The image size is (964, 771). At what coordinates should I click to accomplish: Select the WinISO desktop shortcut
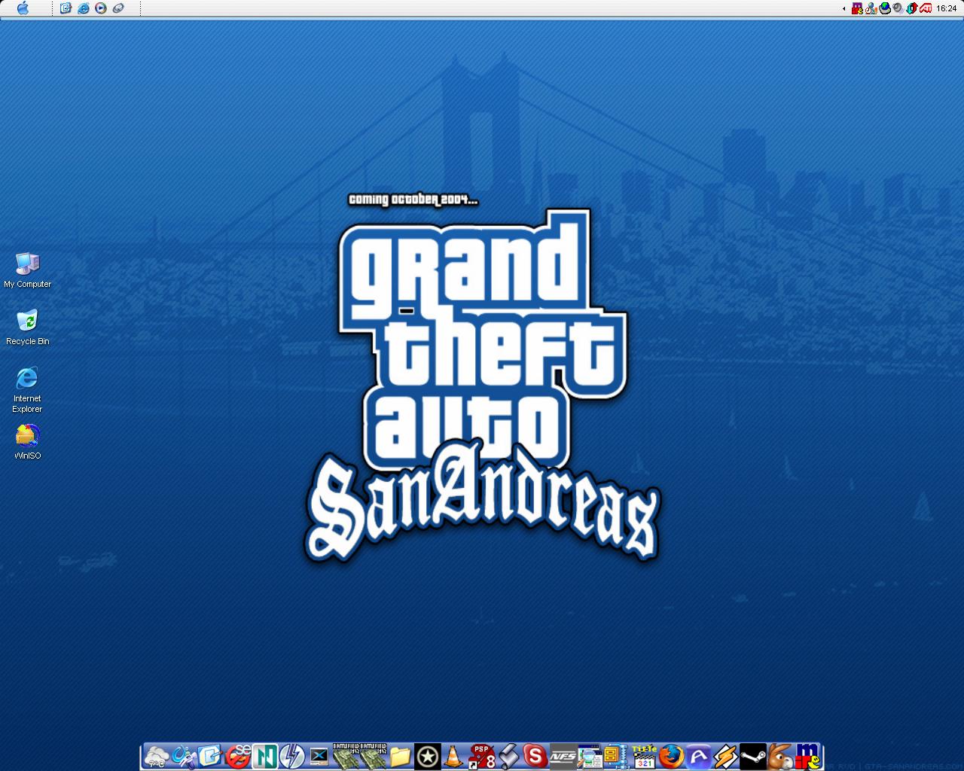[27, 442]
